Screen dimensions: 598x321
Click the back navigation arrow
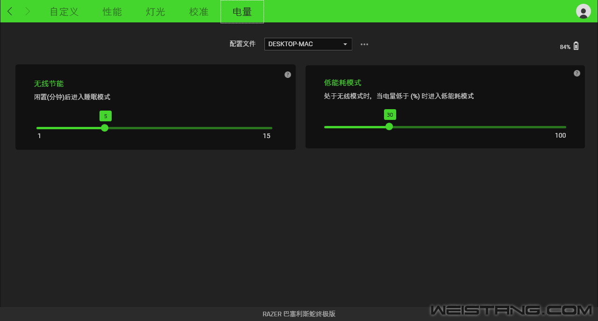[x=10, y=12]
